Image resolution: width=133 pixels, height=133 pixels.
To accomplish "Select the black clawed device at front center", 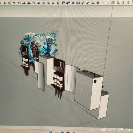I will coord(59,78).
